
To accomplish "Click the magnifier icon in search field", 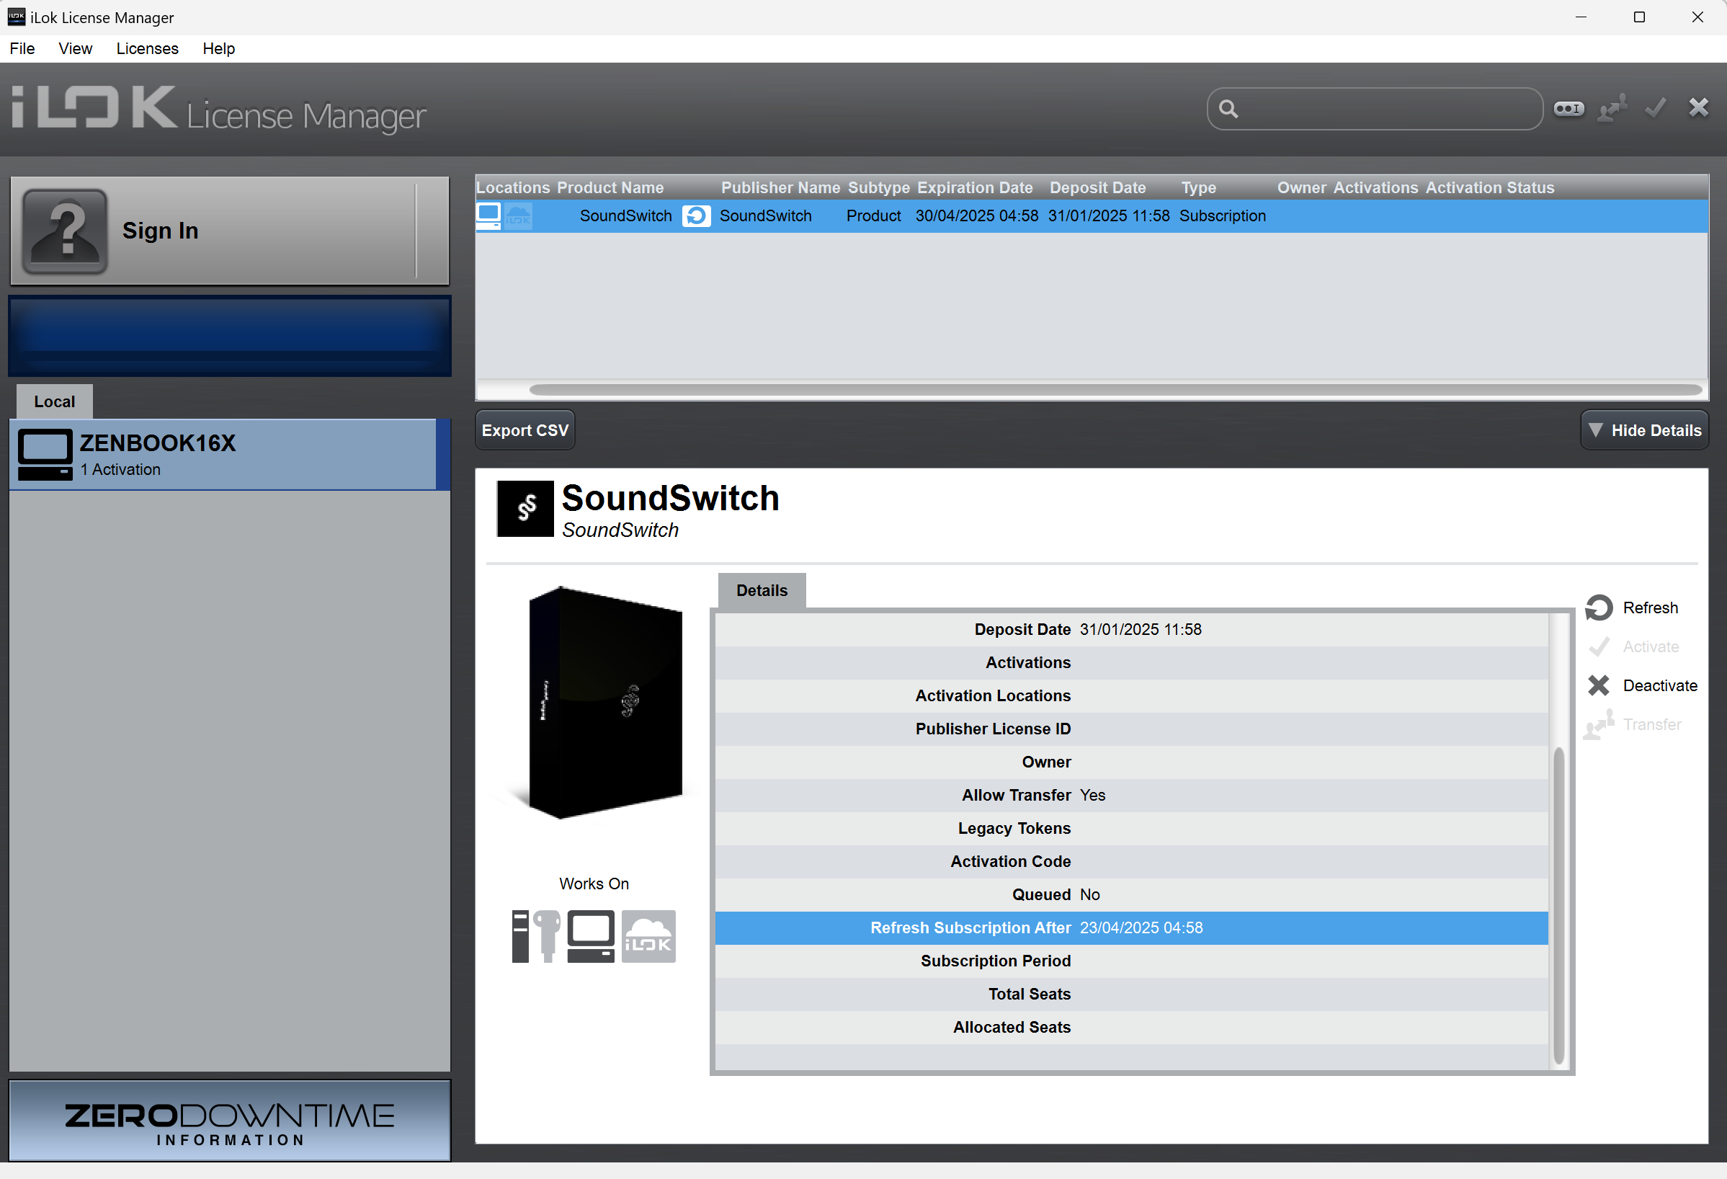I will (x=1229, y=110).
